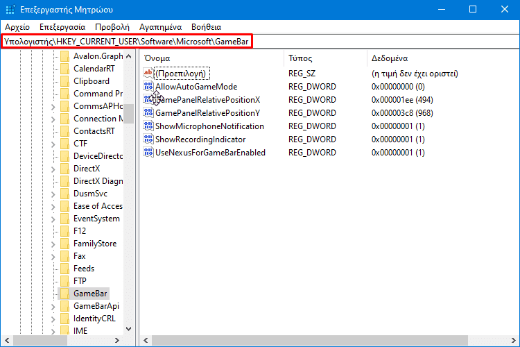Expand the CTF key chevron
520x347 pixels.
click(x=53, y=144)
